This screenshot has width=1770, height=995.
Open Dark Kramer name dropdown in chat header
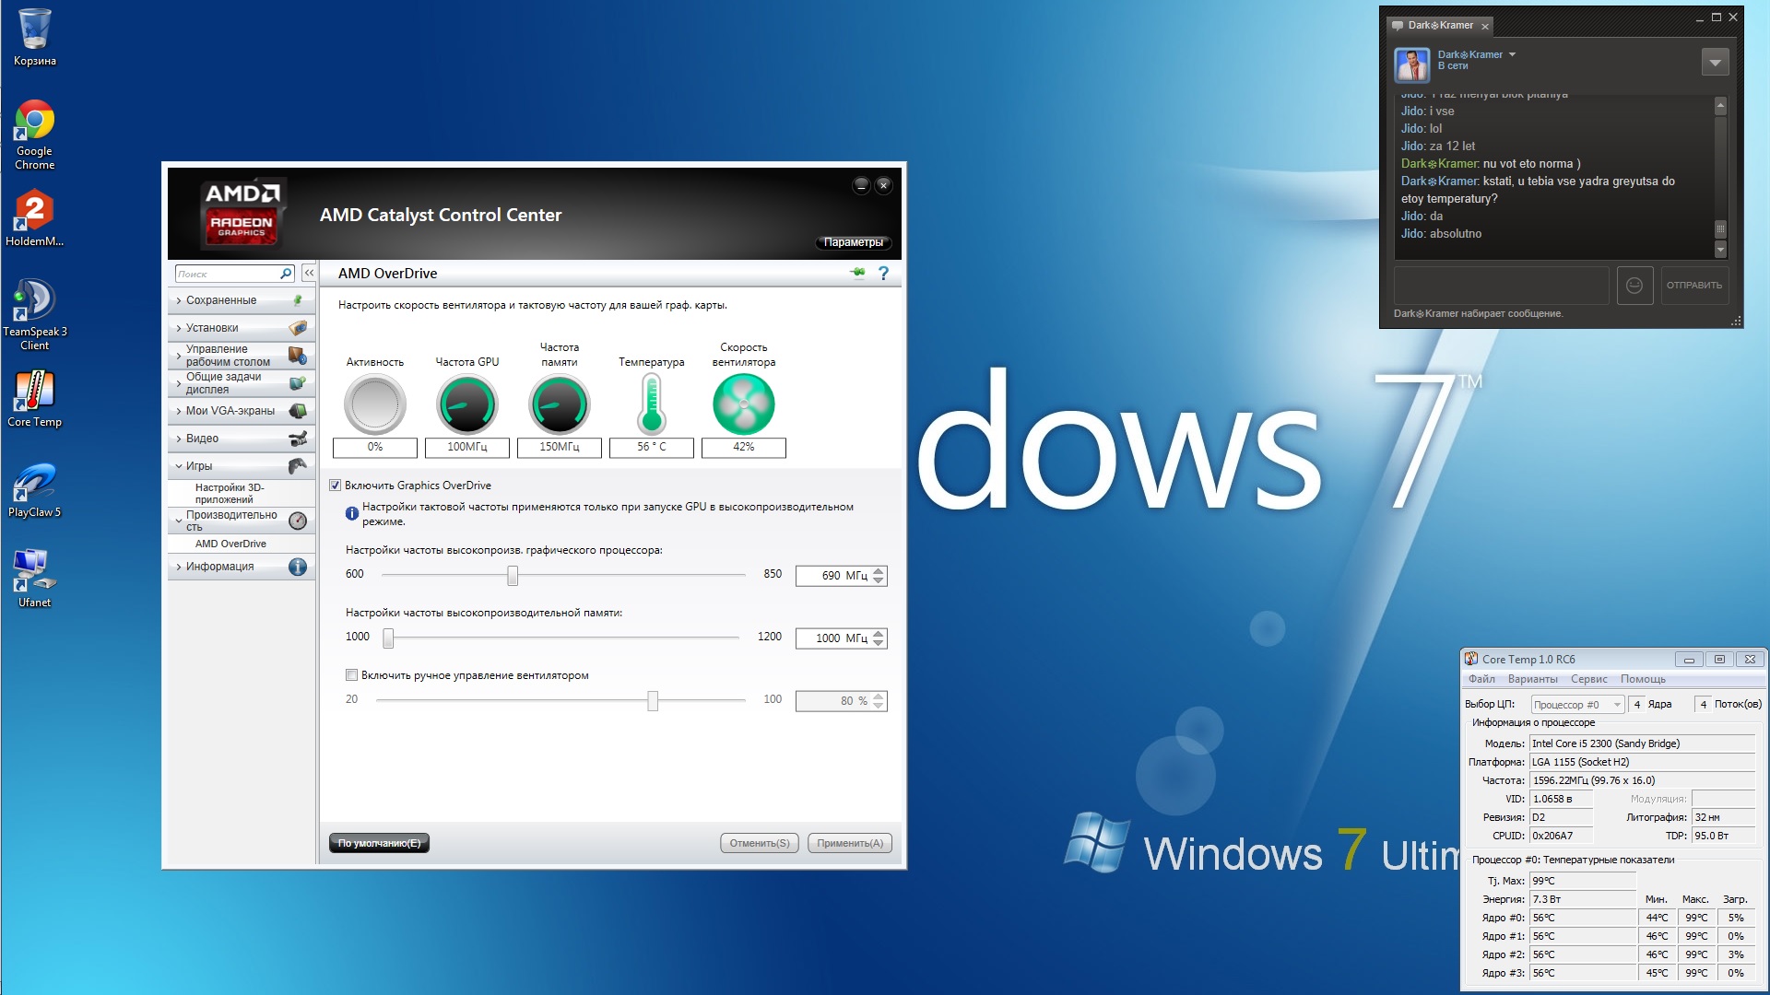coord(1513,55)
